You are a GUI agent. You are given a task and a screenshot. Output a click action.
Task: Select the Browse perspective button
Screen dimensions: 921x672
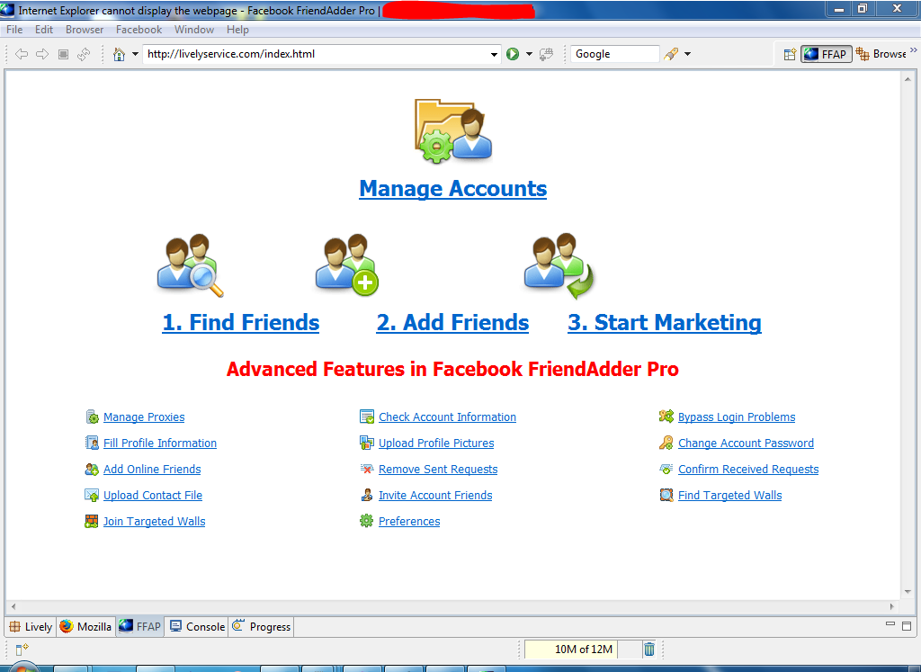click(881, 54)
